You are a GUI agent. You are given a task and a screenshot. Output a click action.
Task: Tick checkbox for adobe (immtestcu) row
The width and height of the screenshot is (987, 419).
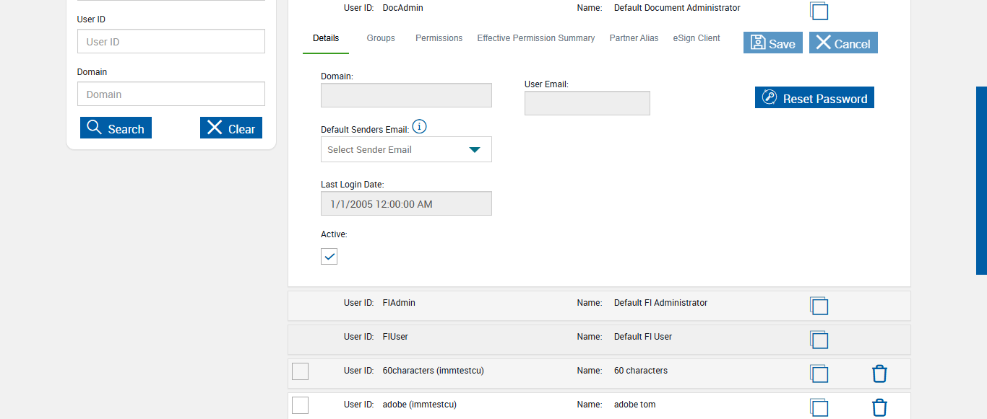tap(300, 405)
